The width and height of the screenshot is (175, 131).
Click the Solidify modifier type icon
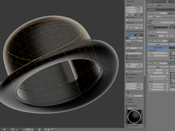click(x=152, y=63)
